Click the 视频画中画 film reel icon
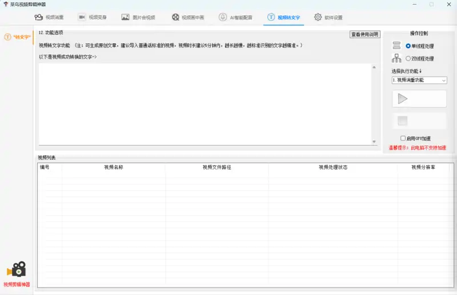This screenshot has width=457, height=295. point(175,17)
